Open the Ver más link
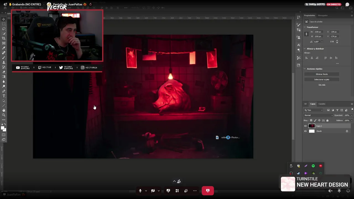The height and width of the screenshot is (199, 354). (x=322, y=85)
